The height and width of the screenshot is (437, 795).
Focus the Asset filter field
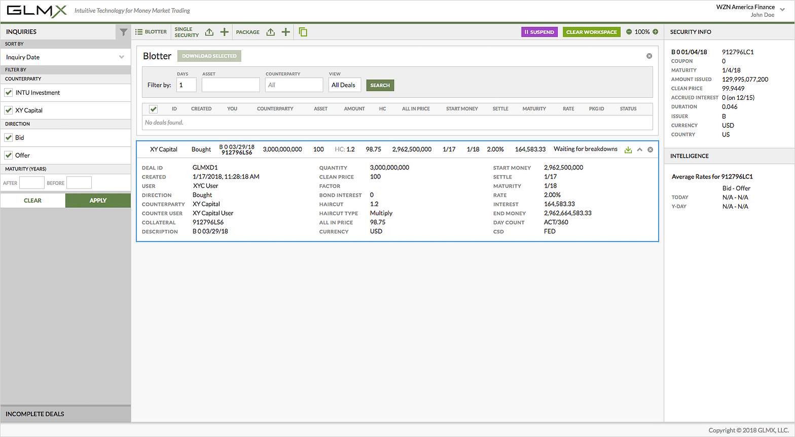pyautogui.click(x=231, y=85)
